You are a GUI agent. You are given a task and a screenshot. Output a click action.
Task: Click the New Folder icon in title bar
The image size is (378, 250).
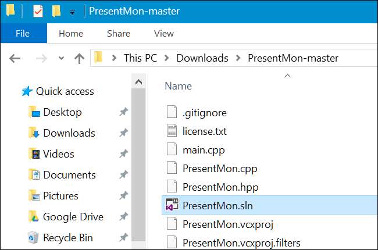(x=56, y=11)
